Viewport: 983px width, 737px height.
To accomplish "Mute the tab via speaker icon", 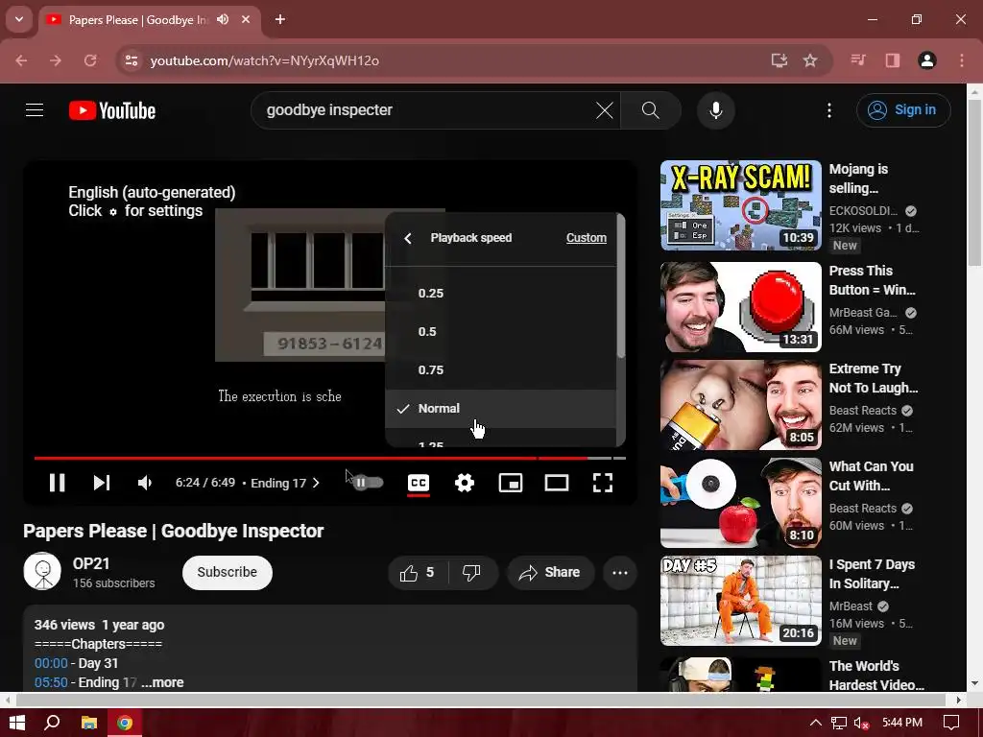I will pyautogui.click(x=223, y=19).
